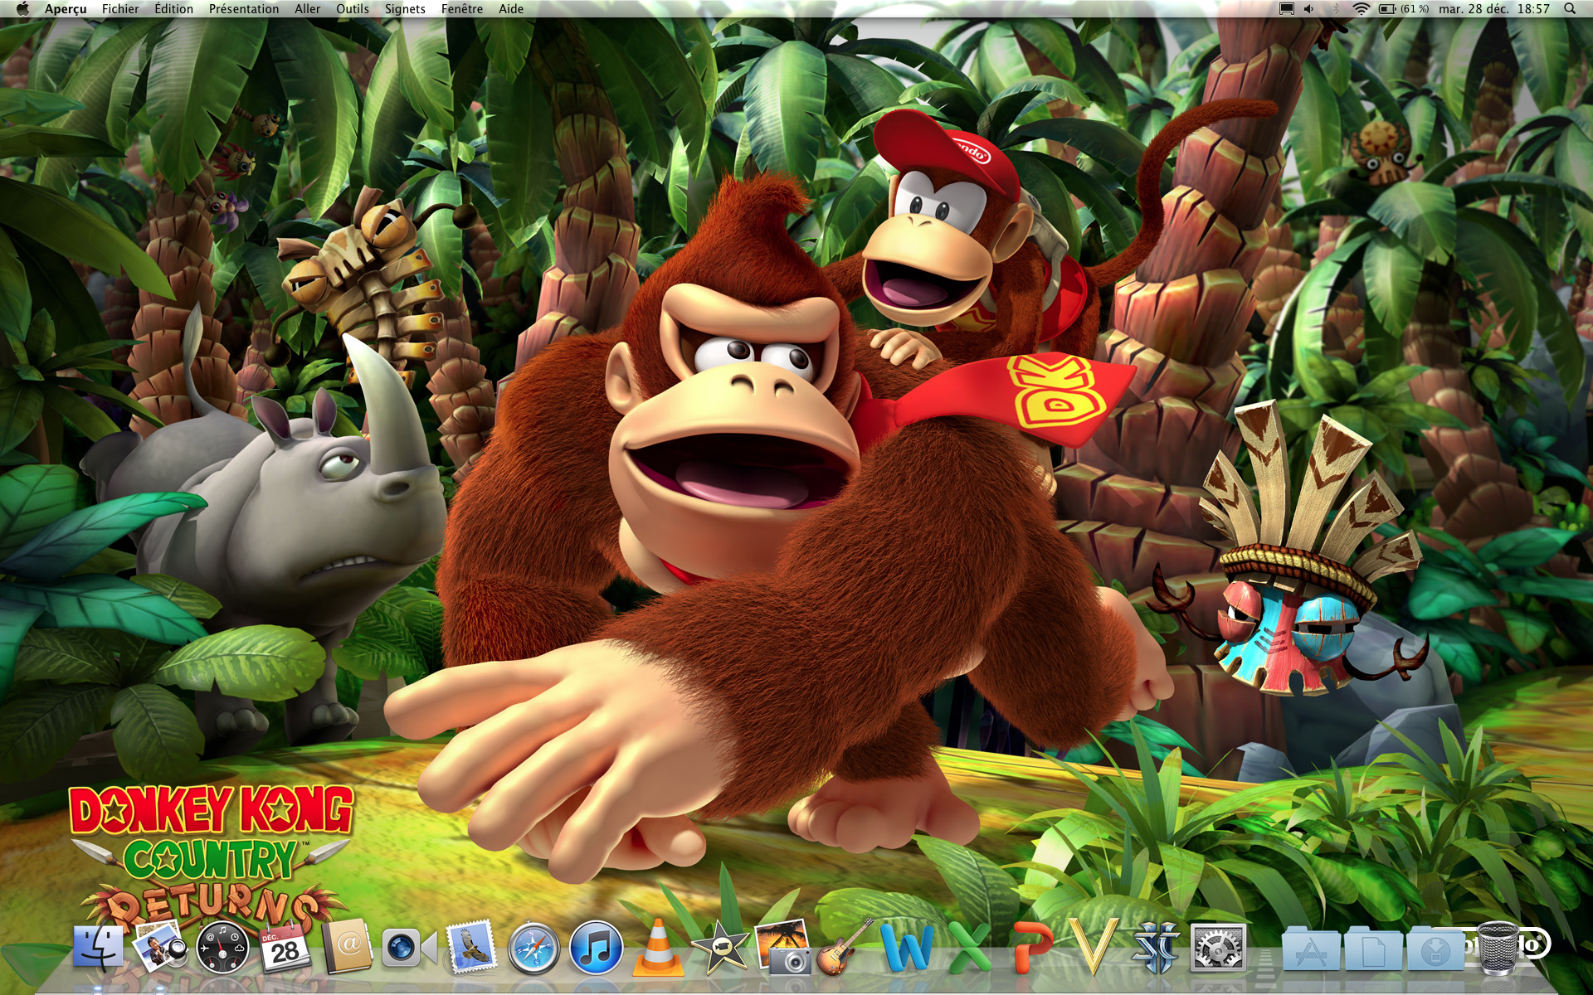Open the Fenêtre menu

pos(462,9)
